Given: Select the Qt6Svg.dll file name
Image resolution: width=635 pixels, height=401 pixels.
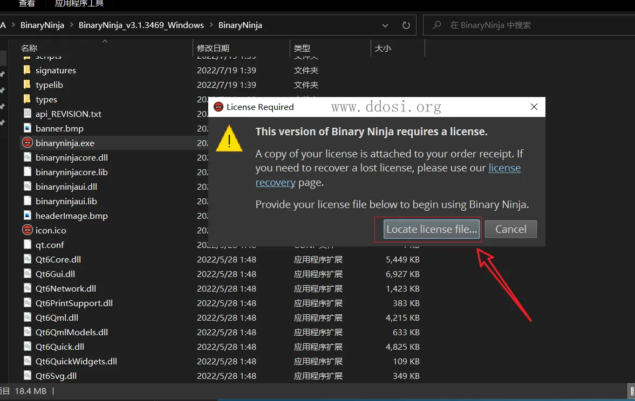Looking at the screenshot, I should (56, 376).
